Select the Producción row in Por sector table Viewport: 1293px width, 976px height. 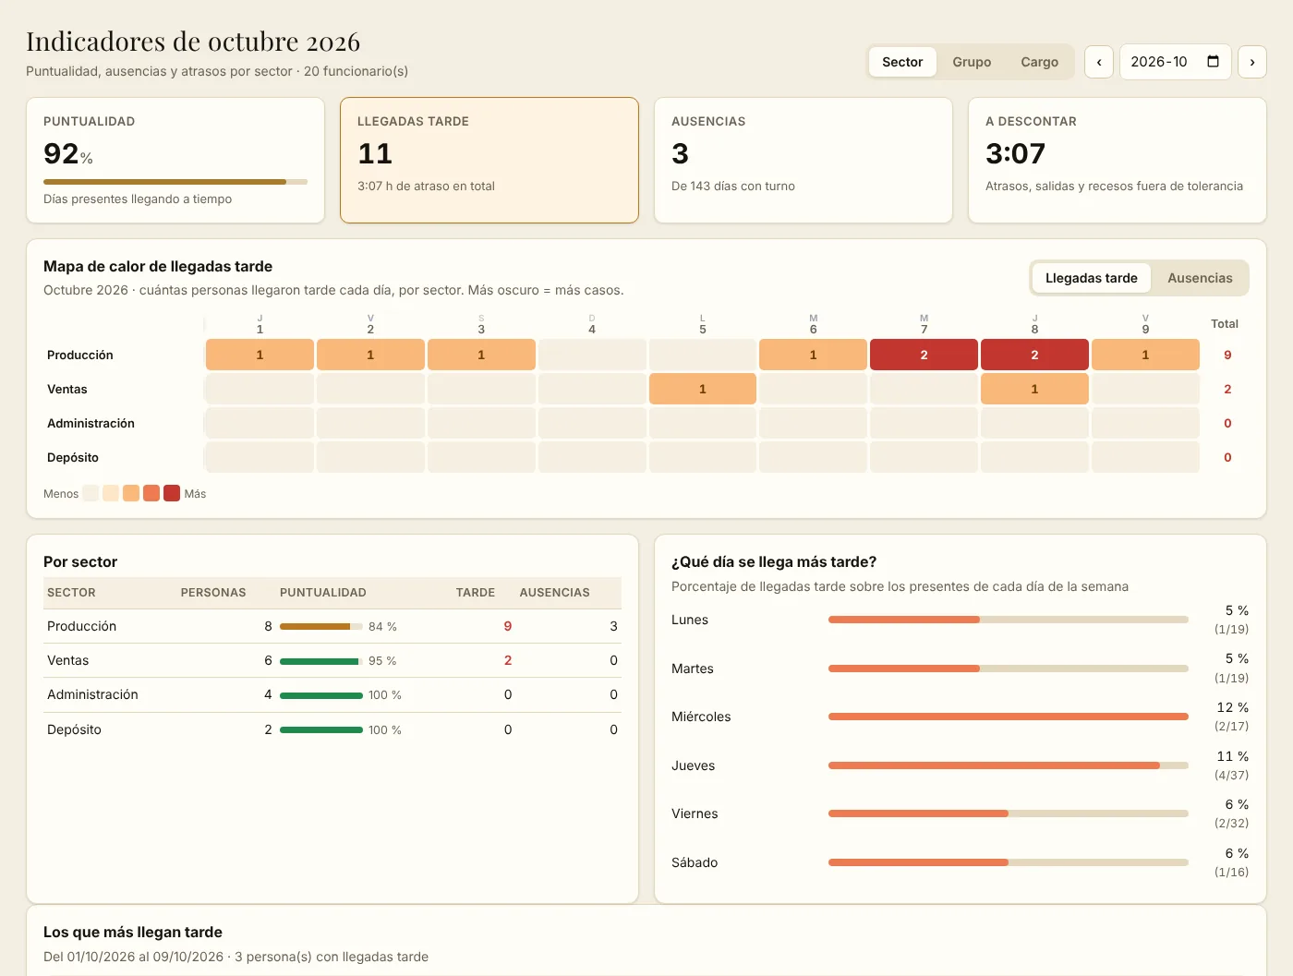[332, 626]
